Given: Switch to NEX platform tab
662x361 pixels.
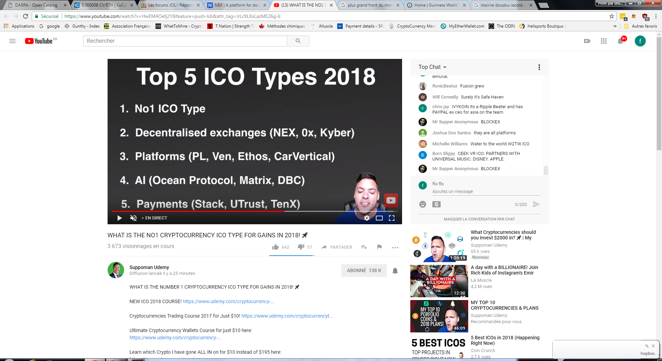Looking at the screenshot, I should 237,5.
